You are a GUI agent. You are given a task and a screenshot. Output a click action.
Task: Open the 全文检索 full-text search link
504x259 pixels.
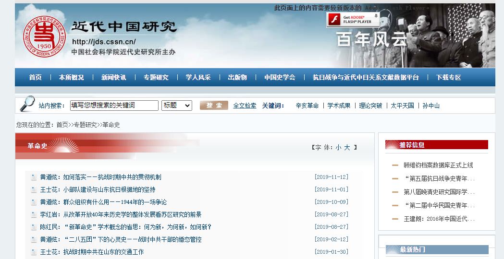coord(245,106)
